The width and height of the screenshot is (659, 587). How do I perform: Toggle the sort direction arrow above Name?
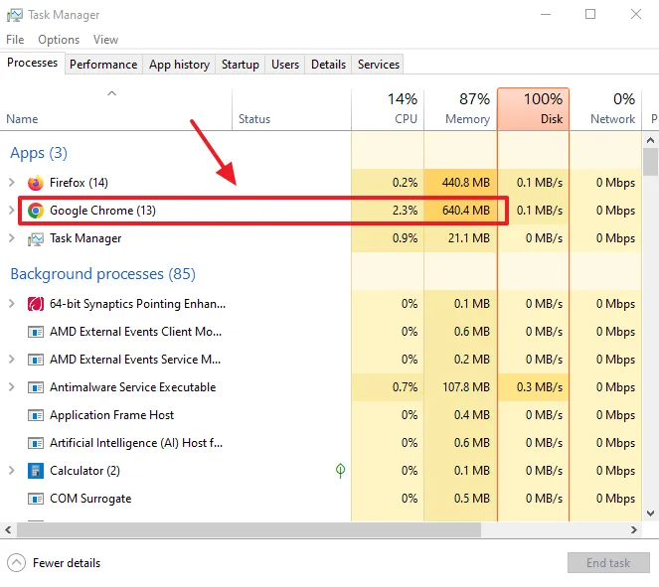tap(111, 93)
